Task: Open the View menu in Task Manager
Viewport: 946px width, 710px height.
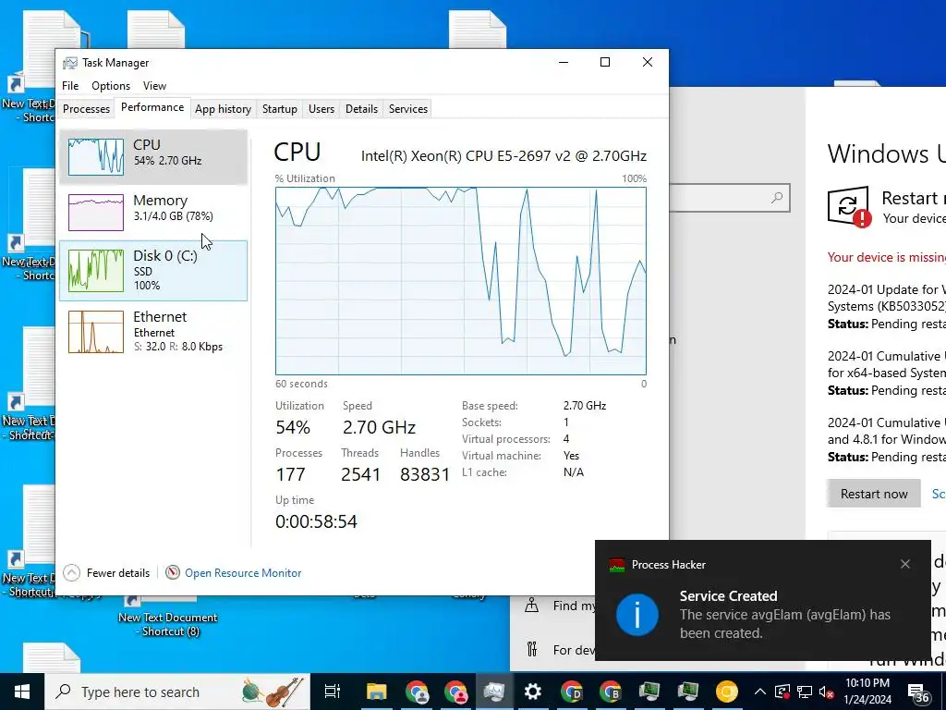Action: point(154,86)
